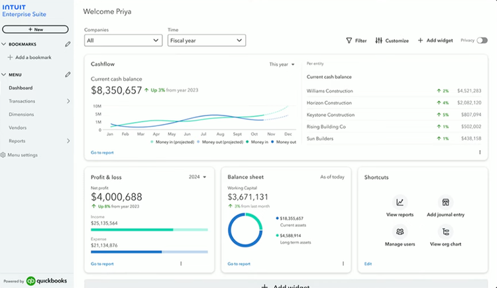Screen dimensions: 497x288
Task: Open Balance sheet more options menu
Action: click(343, 263)
